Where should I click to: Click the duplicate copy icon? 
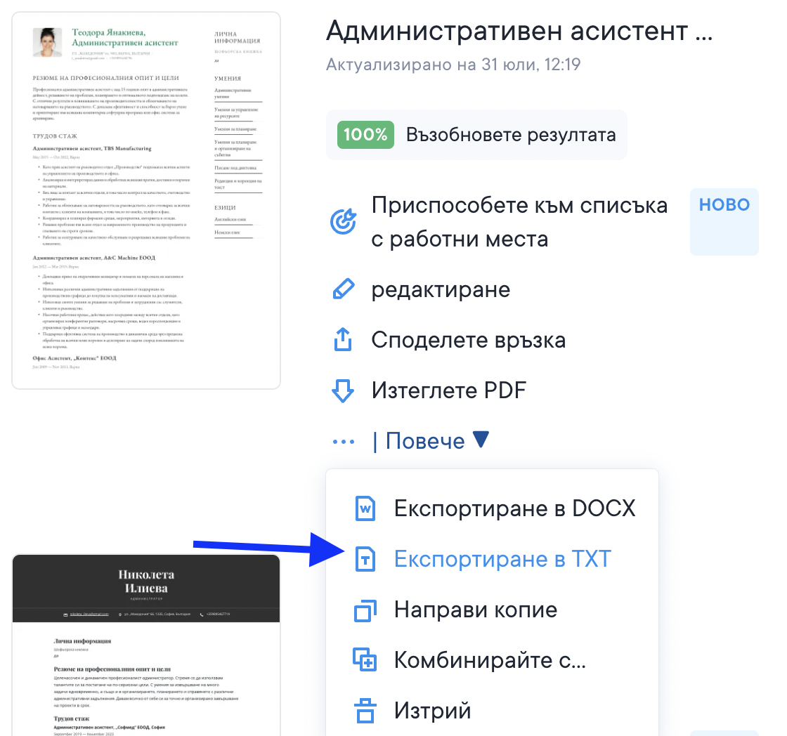365,610
